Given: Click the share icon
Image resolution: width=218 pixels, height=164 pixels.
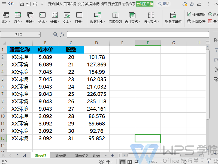Looking at the screenshot, I should click(x=199, y=4).
